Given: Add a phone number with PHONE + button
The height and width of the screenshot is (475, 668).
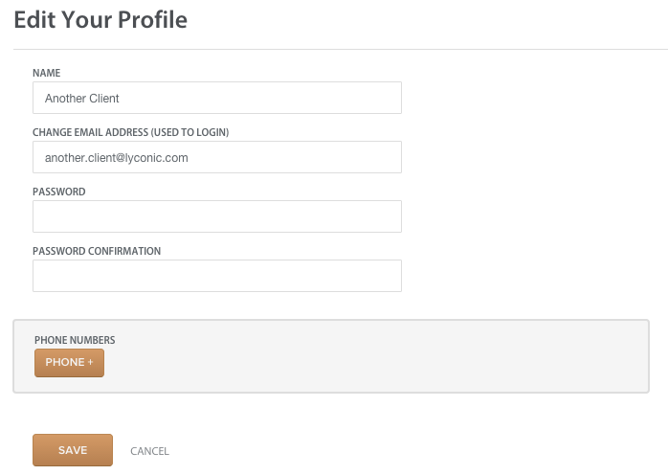Looking at the screenshot, I should 69,362.
